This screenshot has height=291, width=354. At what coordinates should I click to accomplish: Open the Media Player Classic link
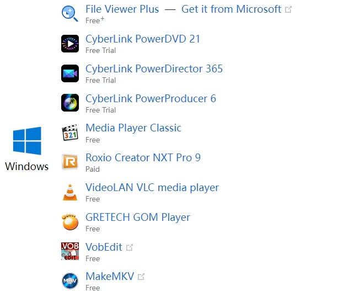point(133,128)
